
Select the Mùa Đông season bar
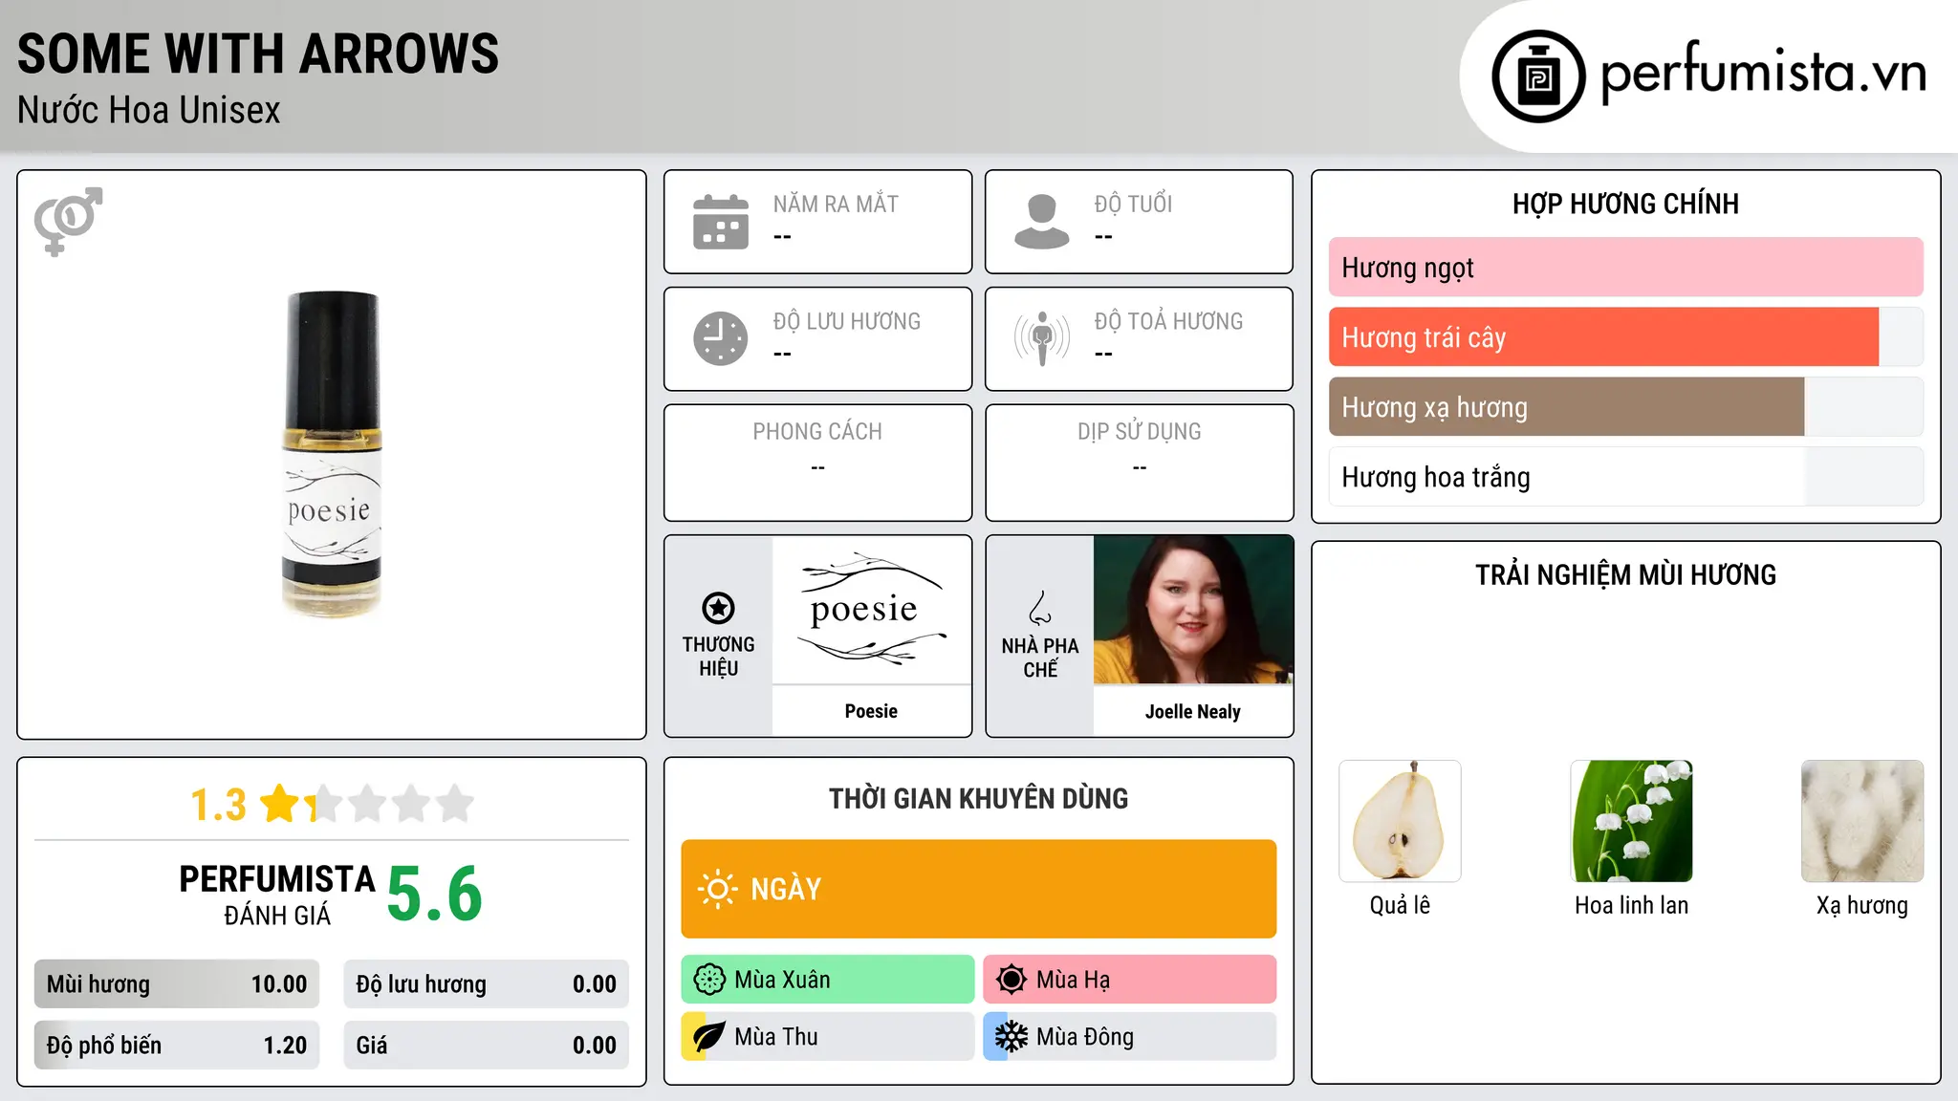tap(1129, 1037)
